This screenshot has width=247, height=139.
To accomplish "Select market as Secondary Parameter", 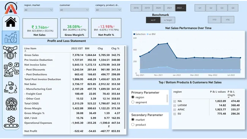I will pos(133,120).
